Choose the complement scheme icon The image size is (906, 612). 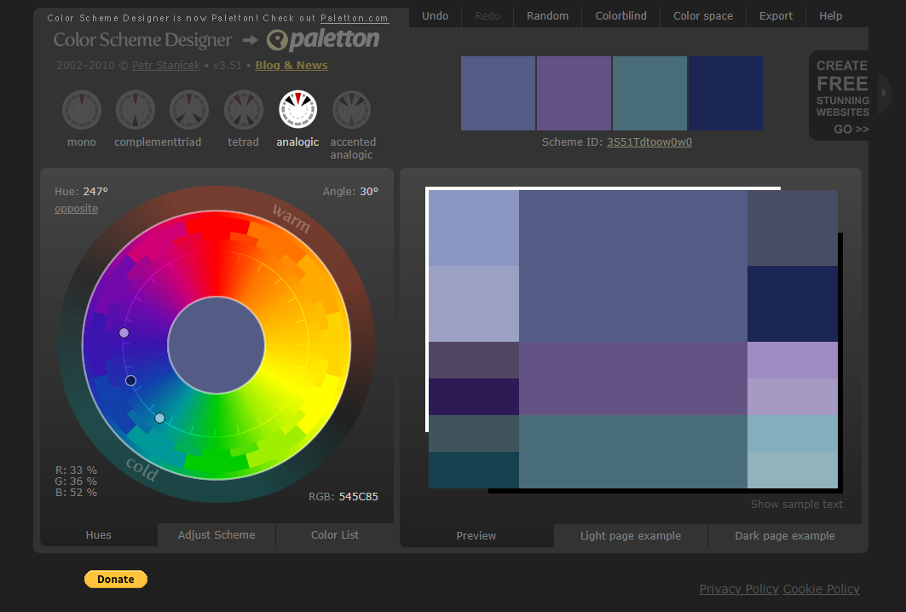coord(136,110)
